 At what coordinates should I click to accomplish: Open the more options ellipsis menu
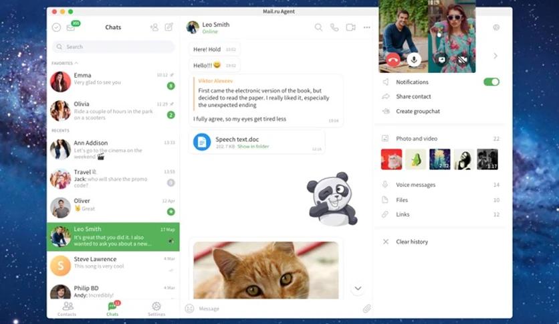(367, 27)
